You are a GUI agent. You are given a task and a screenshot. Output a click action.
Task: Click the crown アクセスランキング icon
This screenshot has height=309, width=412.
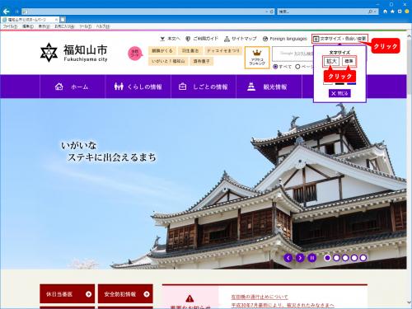tap(257, 53)
